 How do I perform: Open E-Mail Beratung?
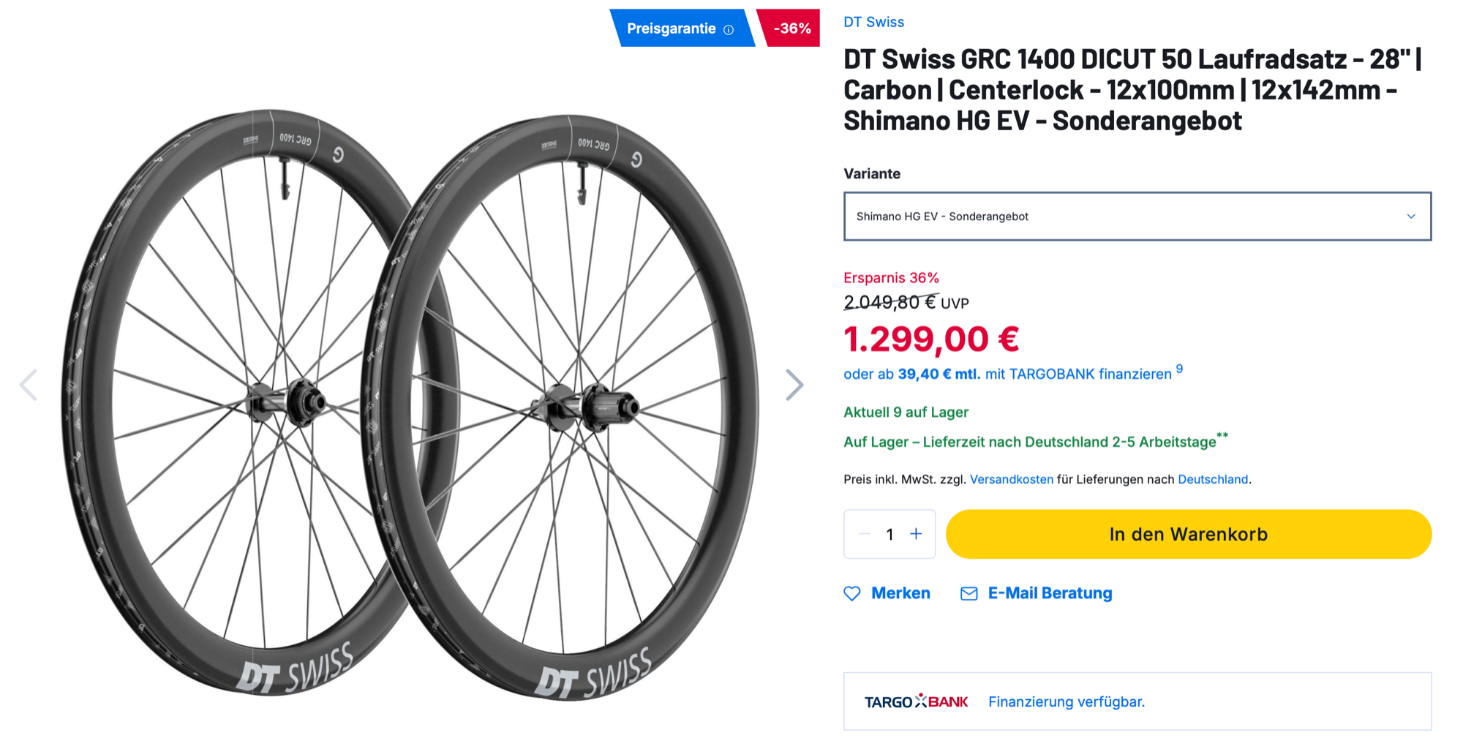(x=1050, y=593)
